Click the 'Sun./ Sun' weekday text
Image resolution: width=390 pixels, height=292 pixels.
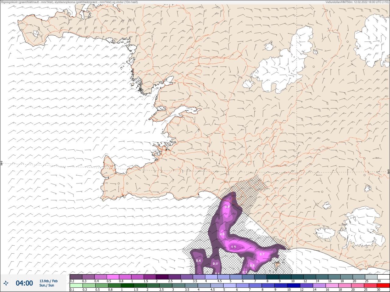(47, 285)
